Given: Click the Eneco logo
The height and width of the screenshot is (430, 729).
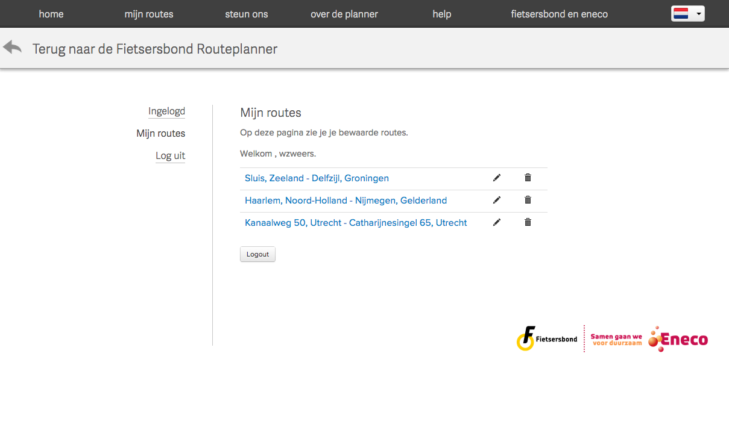Looking at the screenshot, I should (678, 339).
